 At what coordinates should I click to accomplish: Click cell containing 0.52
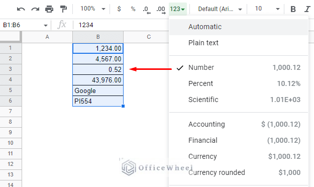[x=98, y=69]
